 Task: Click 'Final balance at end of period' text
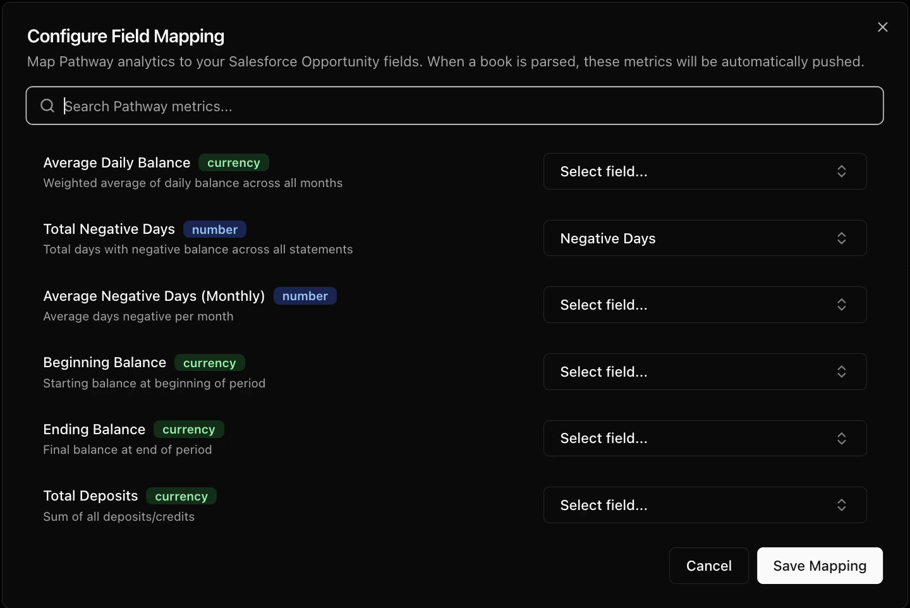point(128,449)
